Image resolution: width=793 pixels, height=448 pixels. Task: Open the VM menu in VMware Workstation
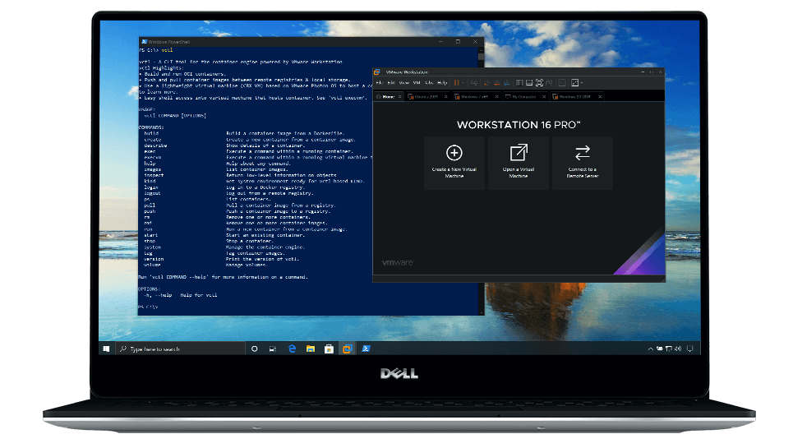click(417, 82)
